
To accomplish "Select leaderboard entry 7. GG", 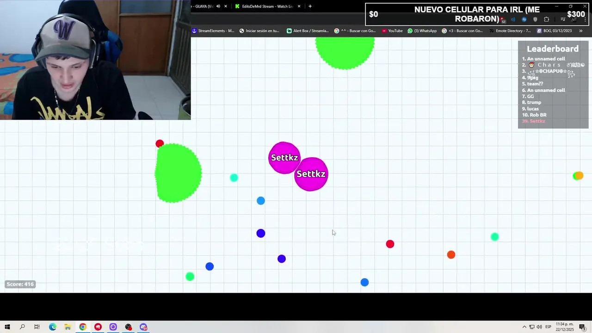I will (x=528, y=96).
